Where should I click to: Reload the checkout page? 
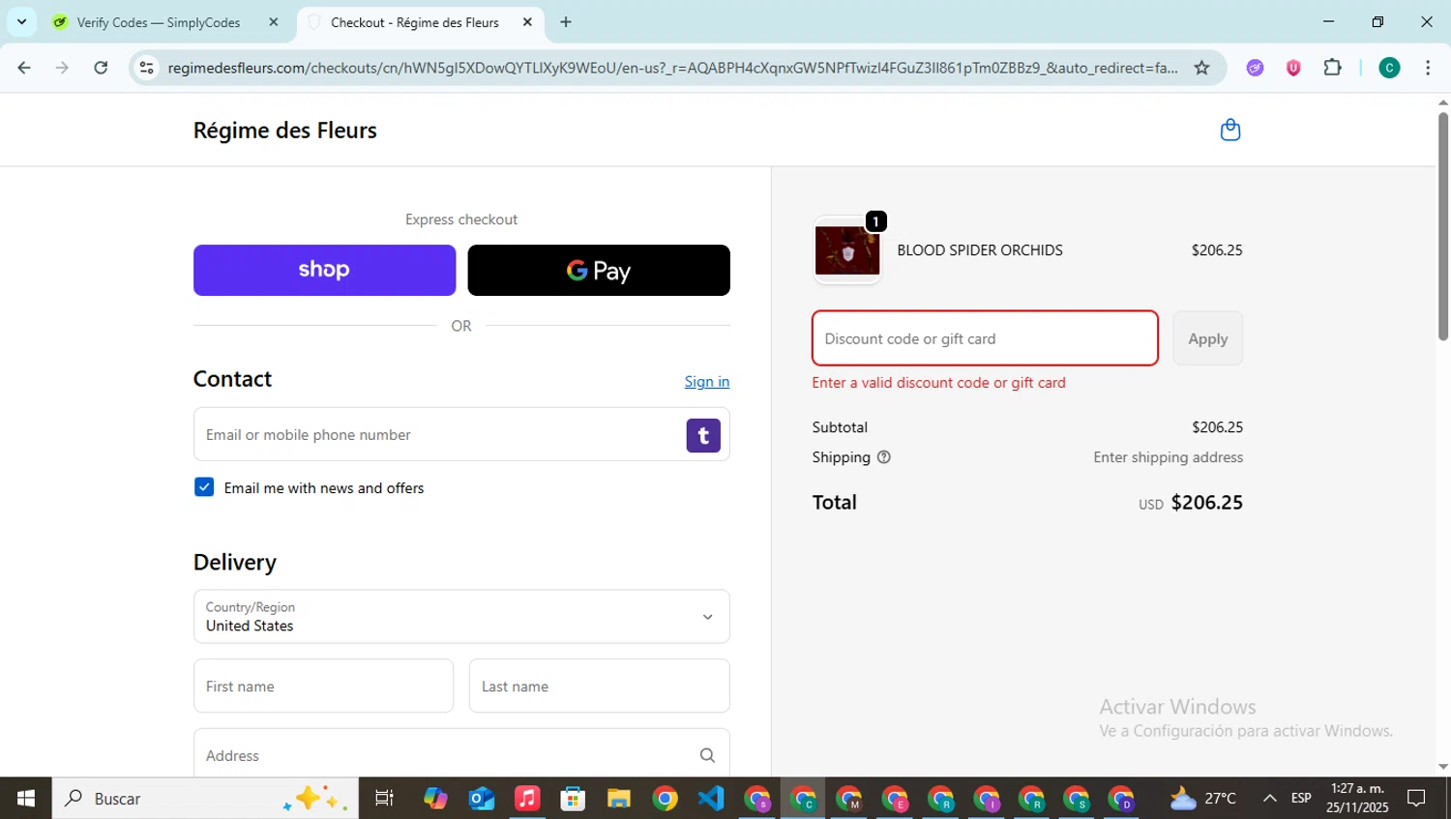[x=101, y=68]
